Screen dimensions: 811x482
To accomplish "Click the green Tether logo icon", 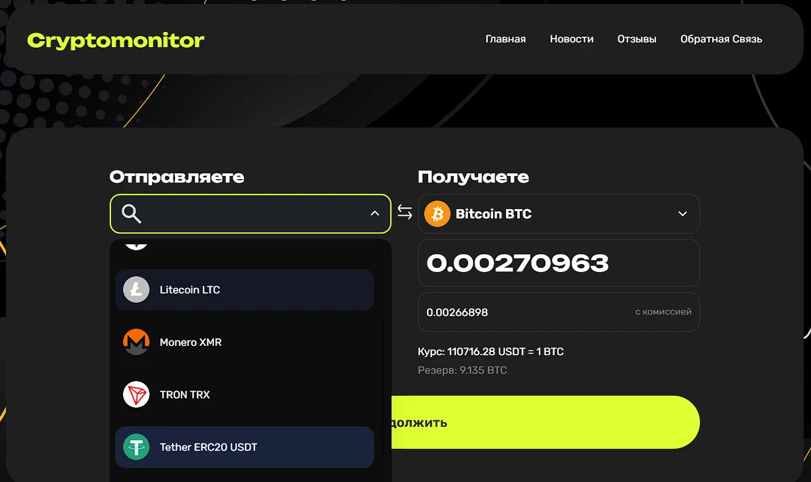I will (136, 447).
